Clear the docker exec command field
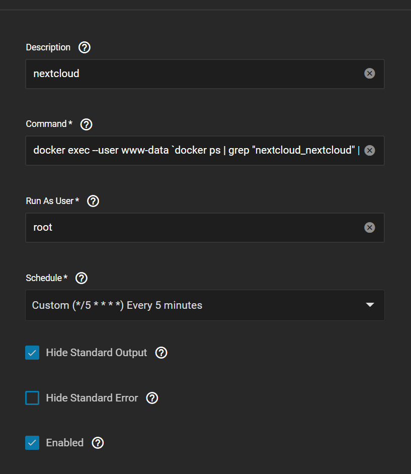 pyautogui.click(x=369, y=151)
